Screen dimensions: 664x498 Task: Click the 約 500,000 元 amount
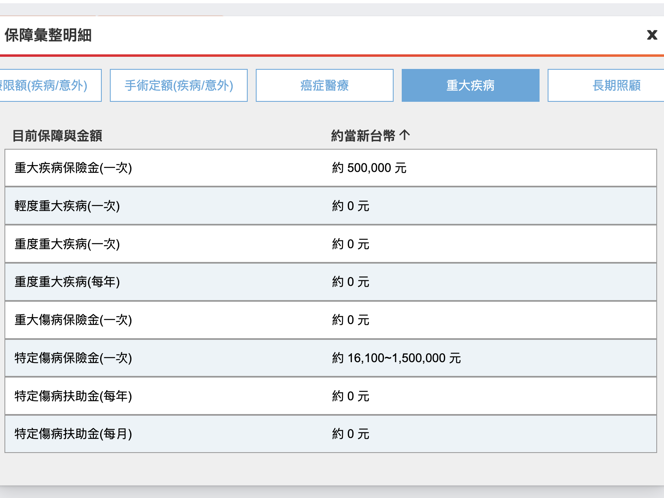pos(369,168)
